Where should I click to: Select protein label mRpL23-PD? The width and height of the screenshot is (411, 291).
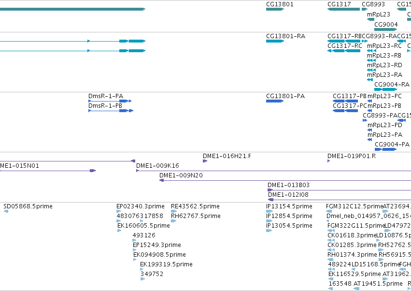(385, 125)
